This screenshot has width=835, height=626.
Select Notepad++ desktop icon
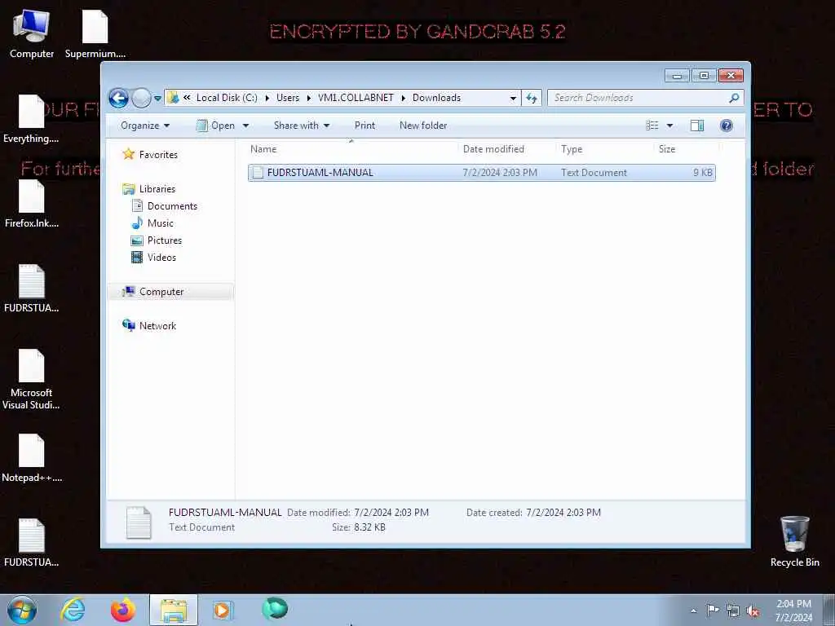(32, 458)
